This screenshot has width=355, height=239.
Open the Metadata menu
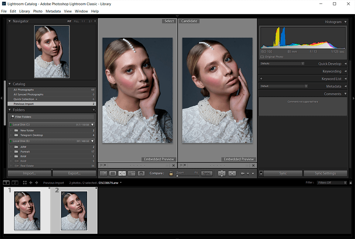click(53, 11)
